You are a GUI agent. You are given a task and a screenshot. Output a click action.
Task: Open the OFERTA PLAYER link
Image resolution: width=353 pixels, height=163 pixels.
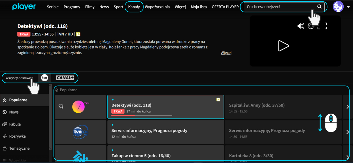pyautogui.click(x=225, y=7)
